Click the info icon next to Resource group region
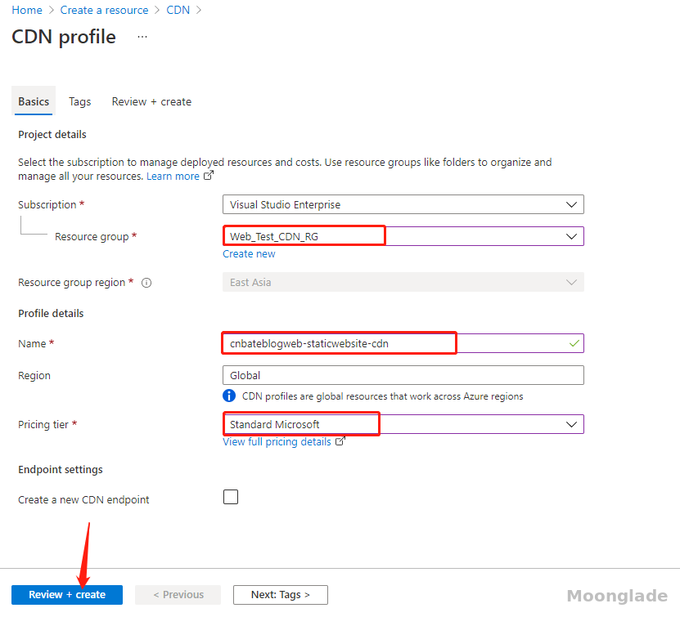This screenshot has width=680, height=617. click(x=146, y=283)
